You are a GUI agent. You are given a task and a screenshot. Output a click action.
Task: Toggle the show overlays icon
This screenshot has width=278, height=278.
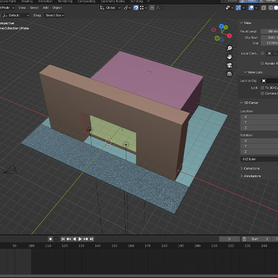(x=251, y=8)
